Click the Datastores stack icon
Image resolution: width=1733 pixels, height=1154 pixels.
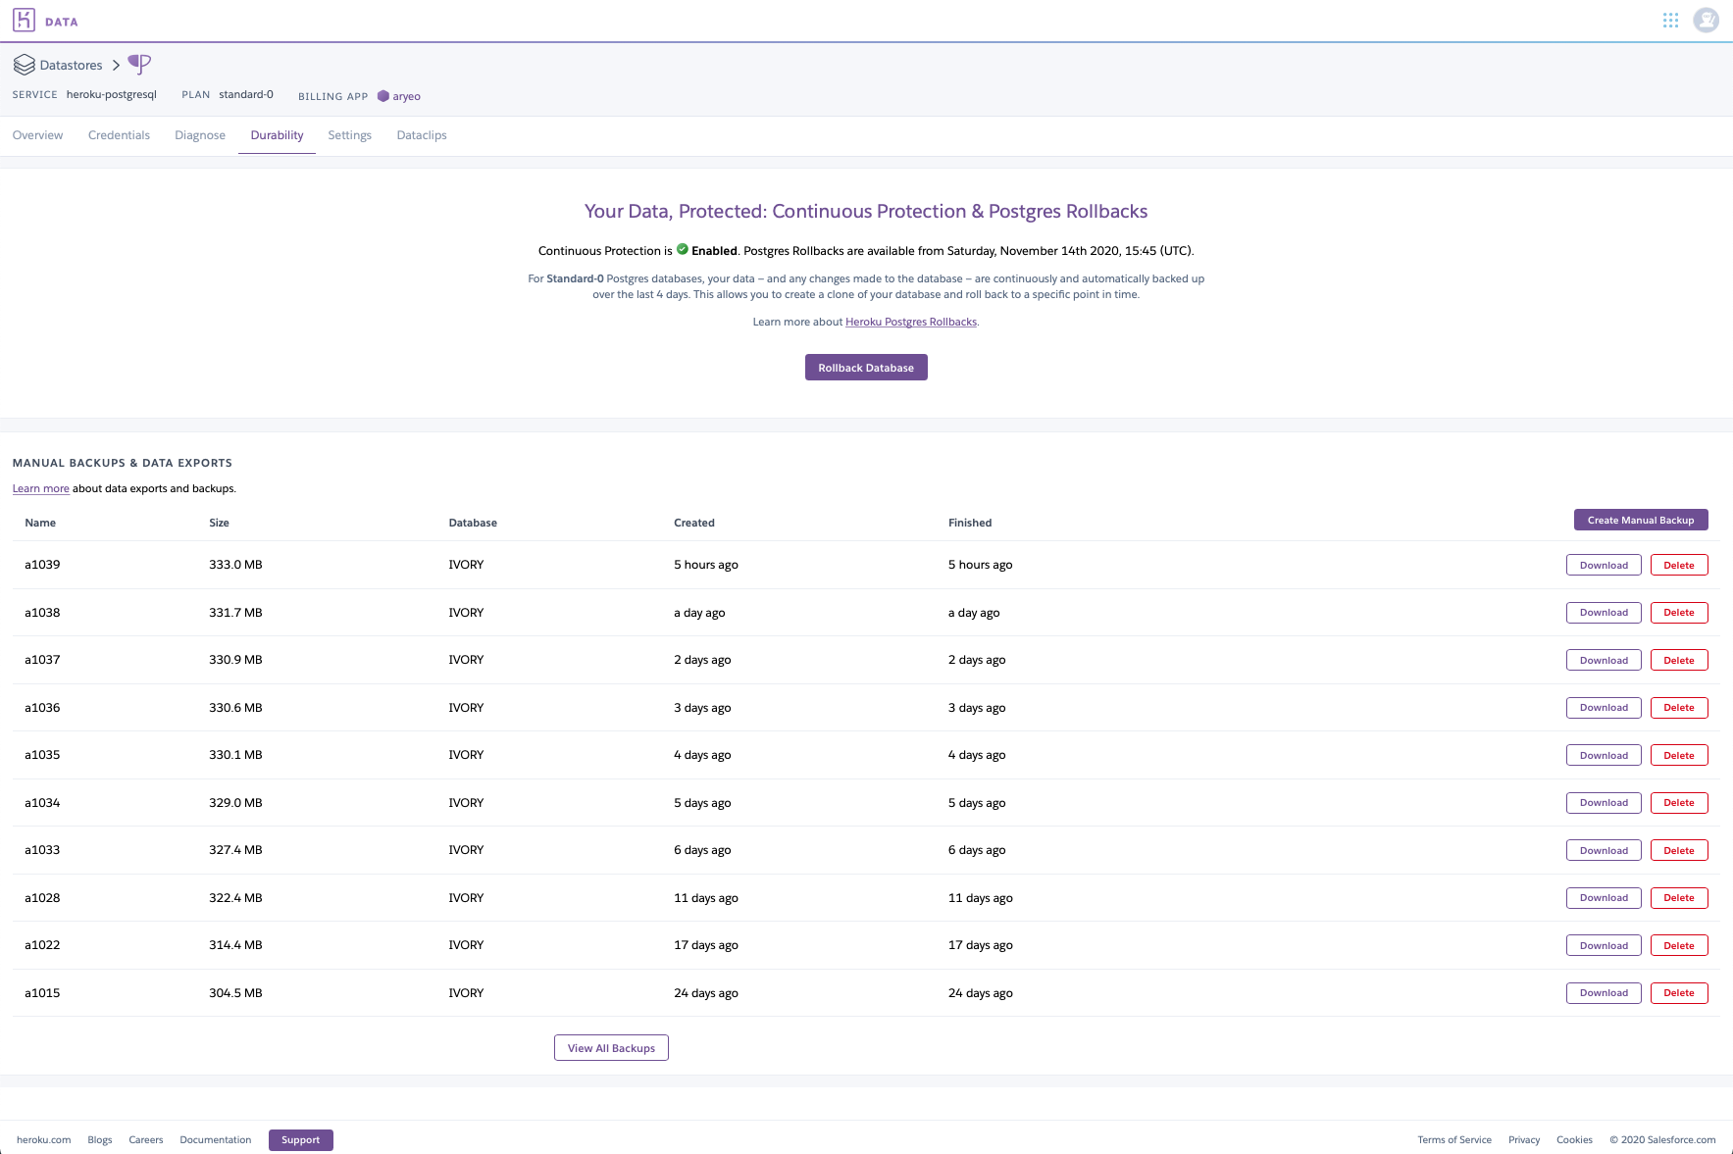(x=25, y=65)
